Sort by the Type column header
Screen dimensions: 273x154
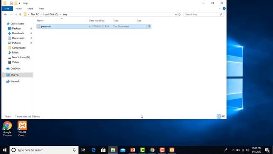(x=116, y=21)
